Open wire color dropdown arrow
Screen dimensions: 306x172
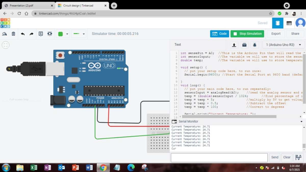tap(67, 34)
